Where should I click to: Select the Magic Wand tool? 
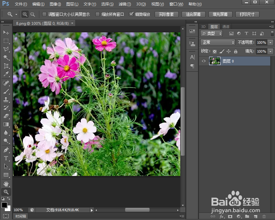pyautogui.click(x=6, y=57)
